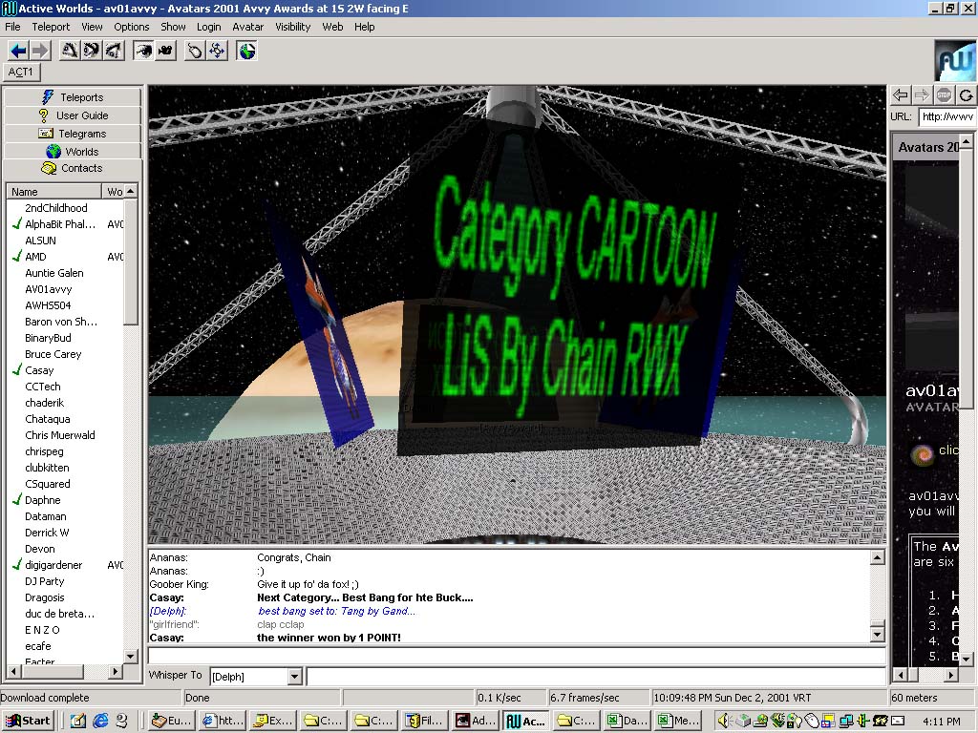Click the globe web window icon
978x733 pixels.
pyautogui.click(x=247, y=51)
